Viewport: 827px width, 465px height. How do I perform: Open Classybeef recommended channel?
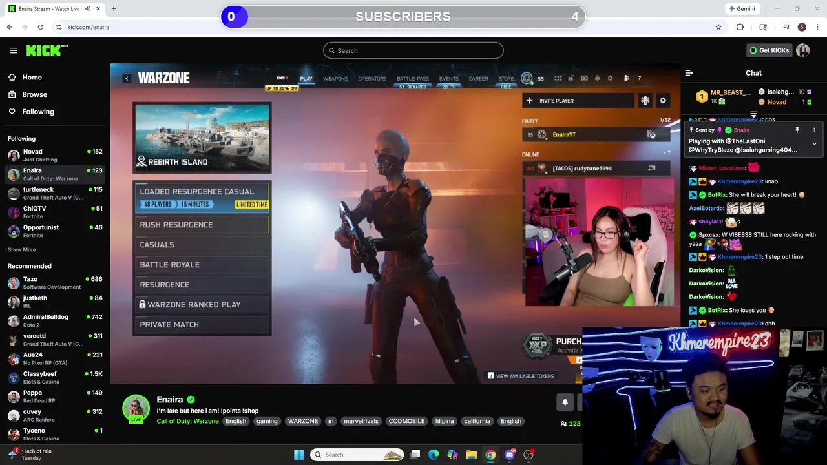[x=55, y=377]
